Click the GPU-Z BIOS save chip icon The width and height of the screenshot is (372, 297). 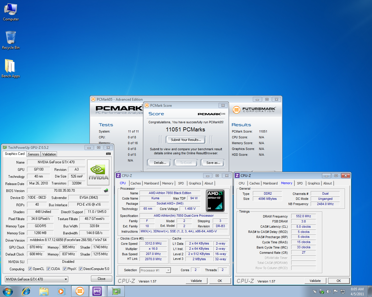point(106,191)
